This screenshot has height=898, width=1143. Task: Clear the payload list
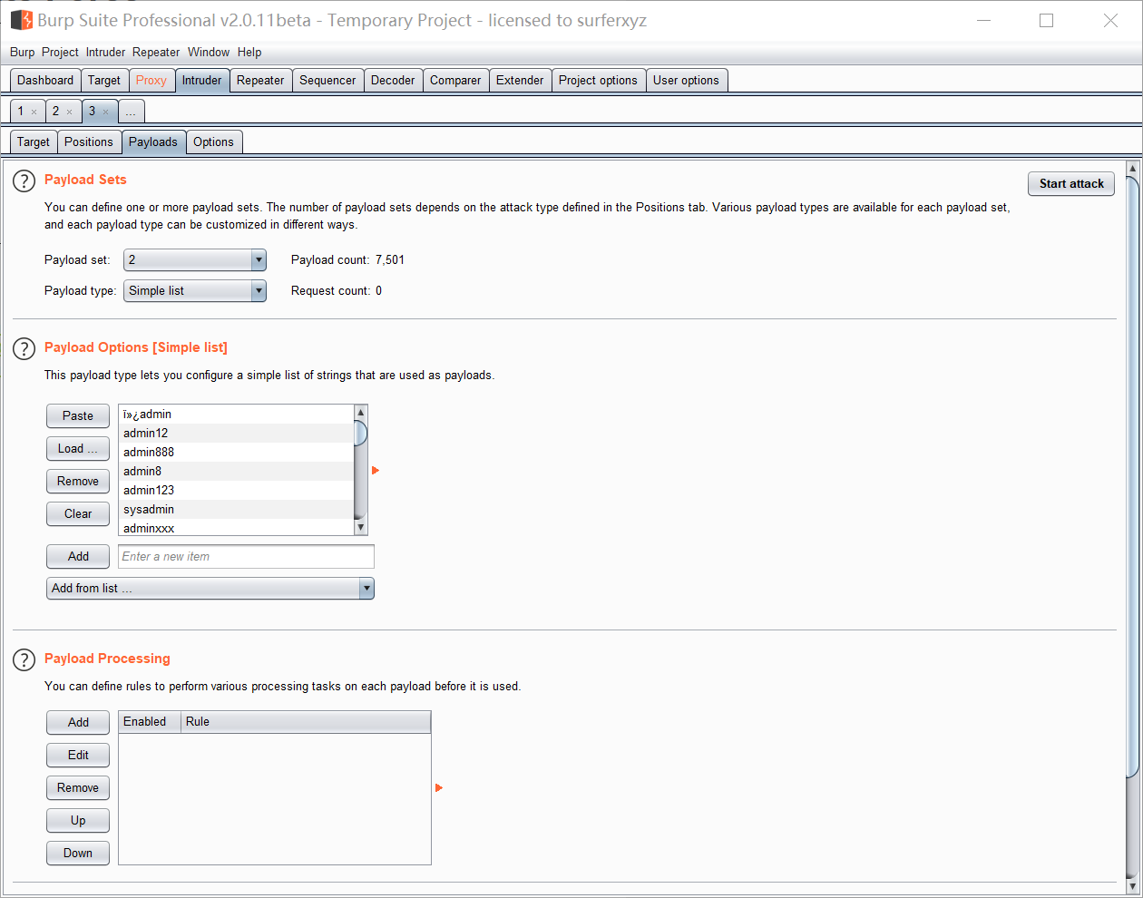(x=78, y=514)
